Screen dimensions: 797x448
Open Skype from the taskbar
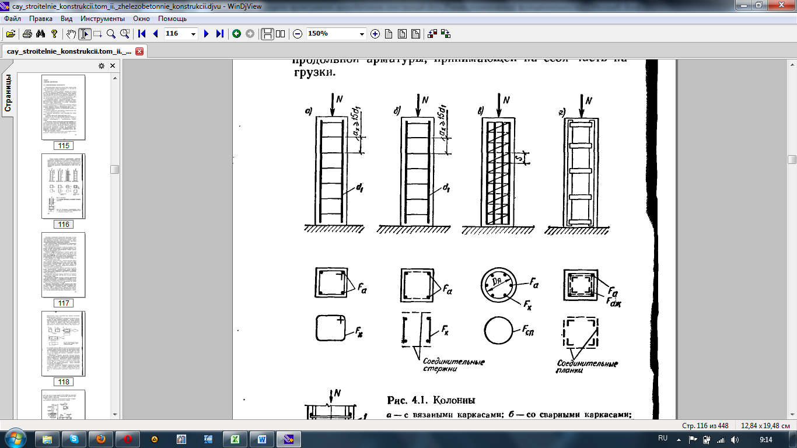(x=74, y=439)
